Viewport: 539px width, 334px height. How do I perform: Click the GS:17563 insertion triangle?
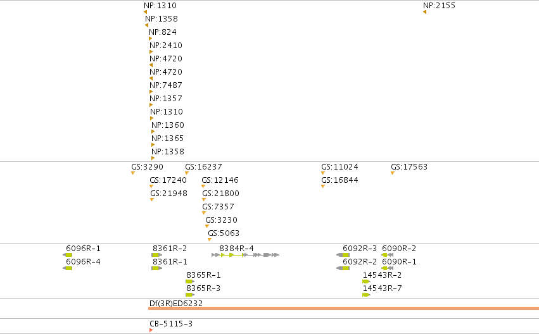click(393, 173)
